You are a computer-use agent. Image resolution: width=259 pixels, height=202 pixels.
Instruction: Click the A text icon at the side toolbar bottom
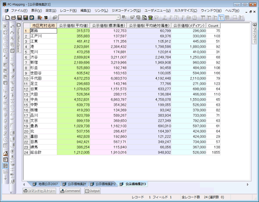pos(12,182)
